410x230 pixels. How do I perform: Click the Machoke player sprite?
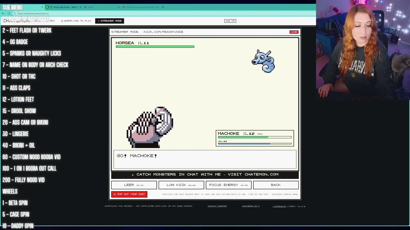point(150,127)
